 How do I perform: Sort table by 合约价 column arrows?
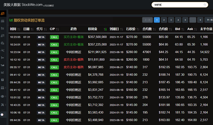[x=171, y=29]
